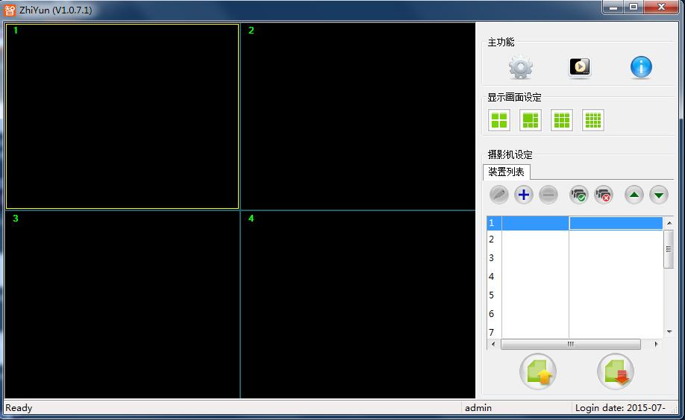The height and width of the screenshot is (420, 685).
Task: Open the settings gear icon
Action: 520,67
